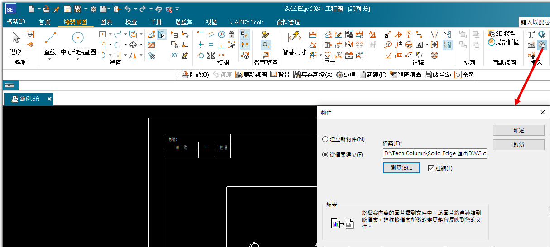Click the text style AA icon
The image size is (550, 247).
click(372, 34)
